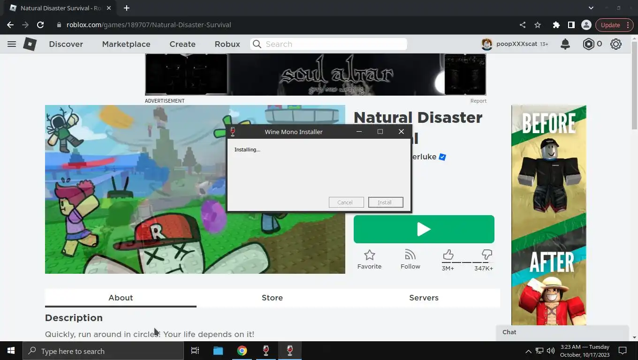Click the Chrome Update button
The image size is (638, 360).
coord(610,25)
